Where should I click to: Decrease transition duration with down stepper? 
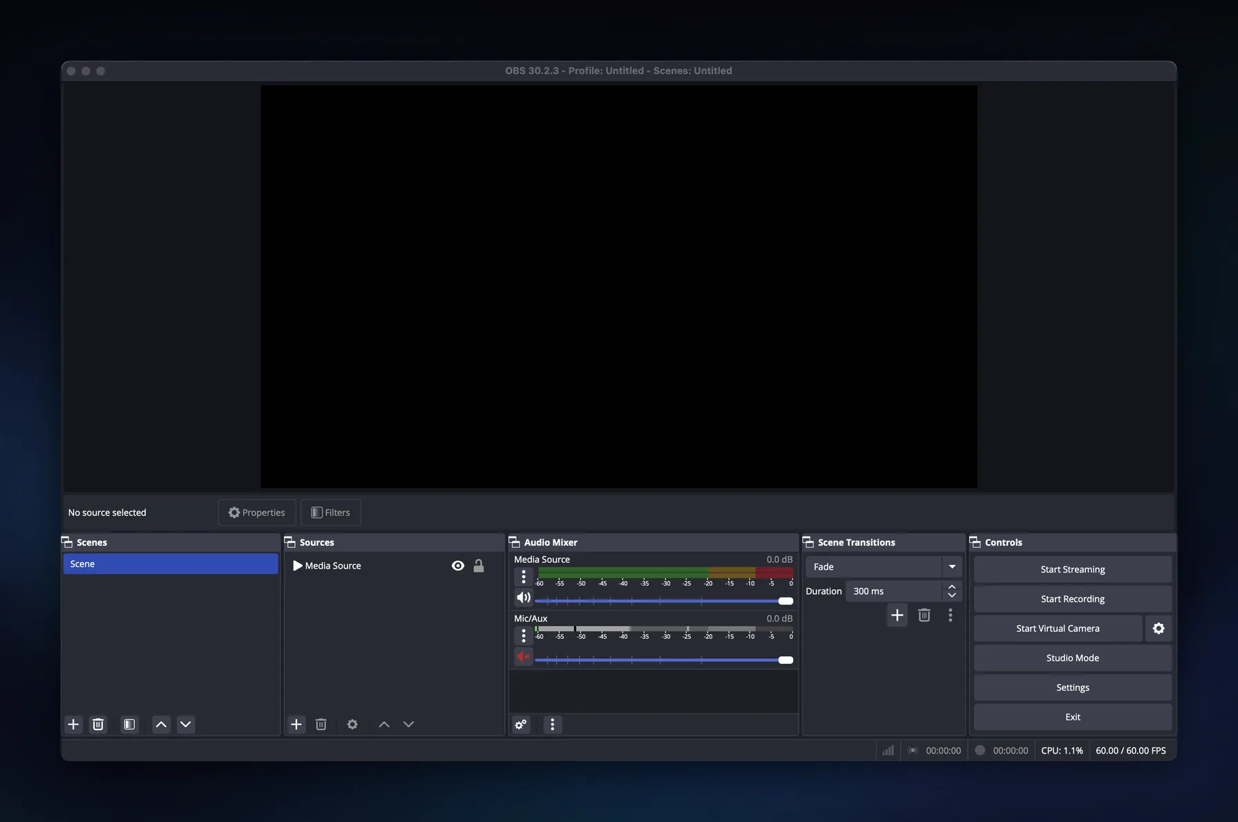coord(952,595)
